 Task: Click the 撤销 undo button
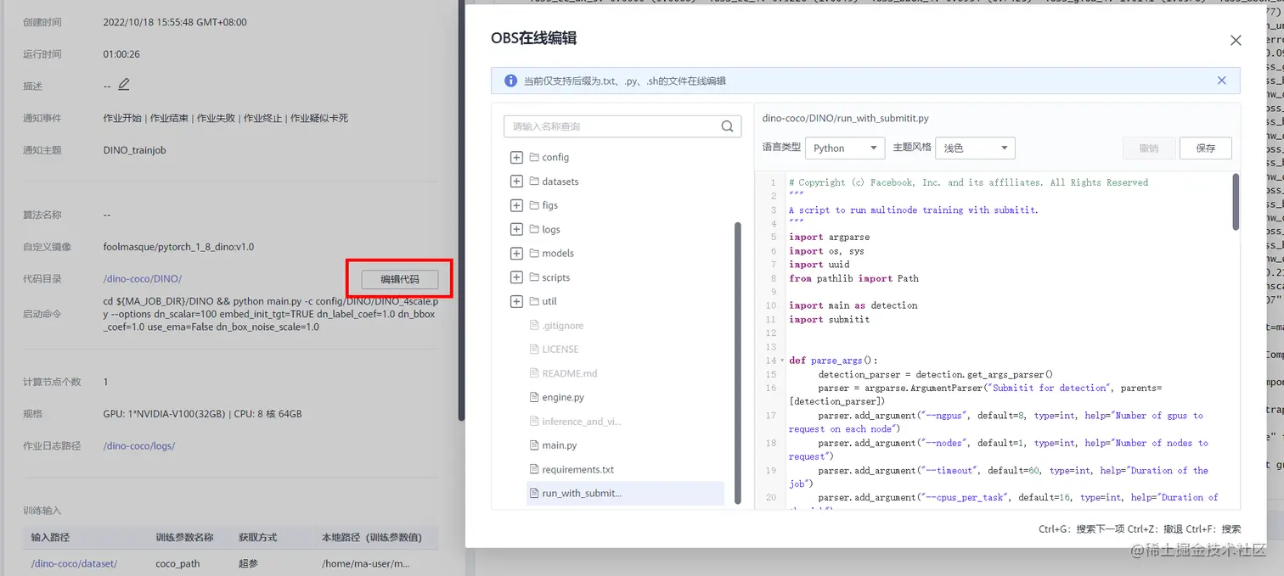(x=1148, y=148)
